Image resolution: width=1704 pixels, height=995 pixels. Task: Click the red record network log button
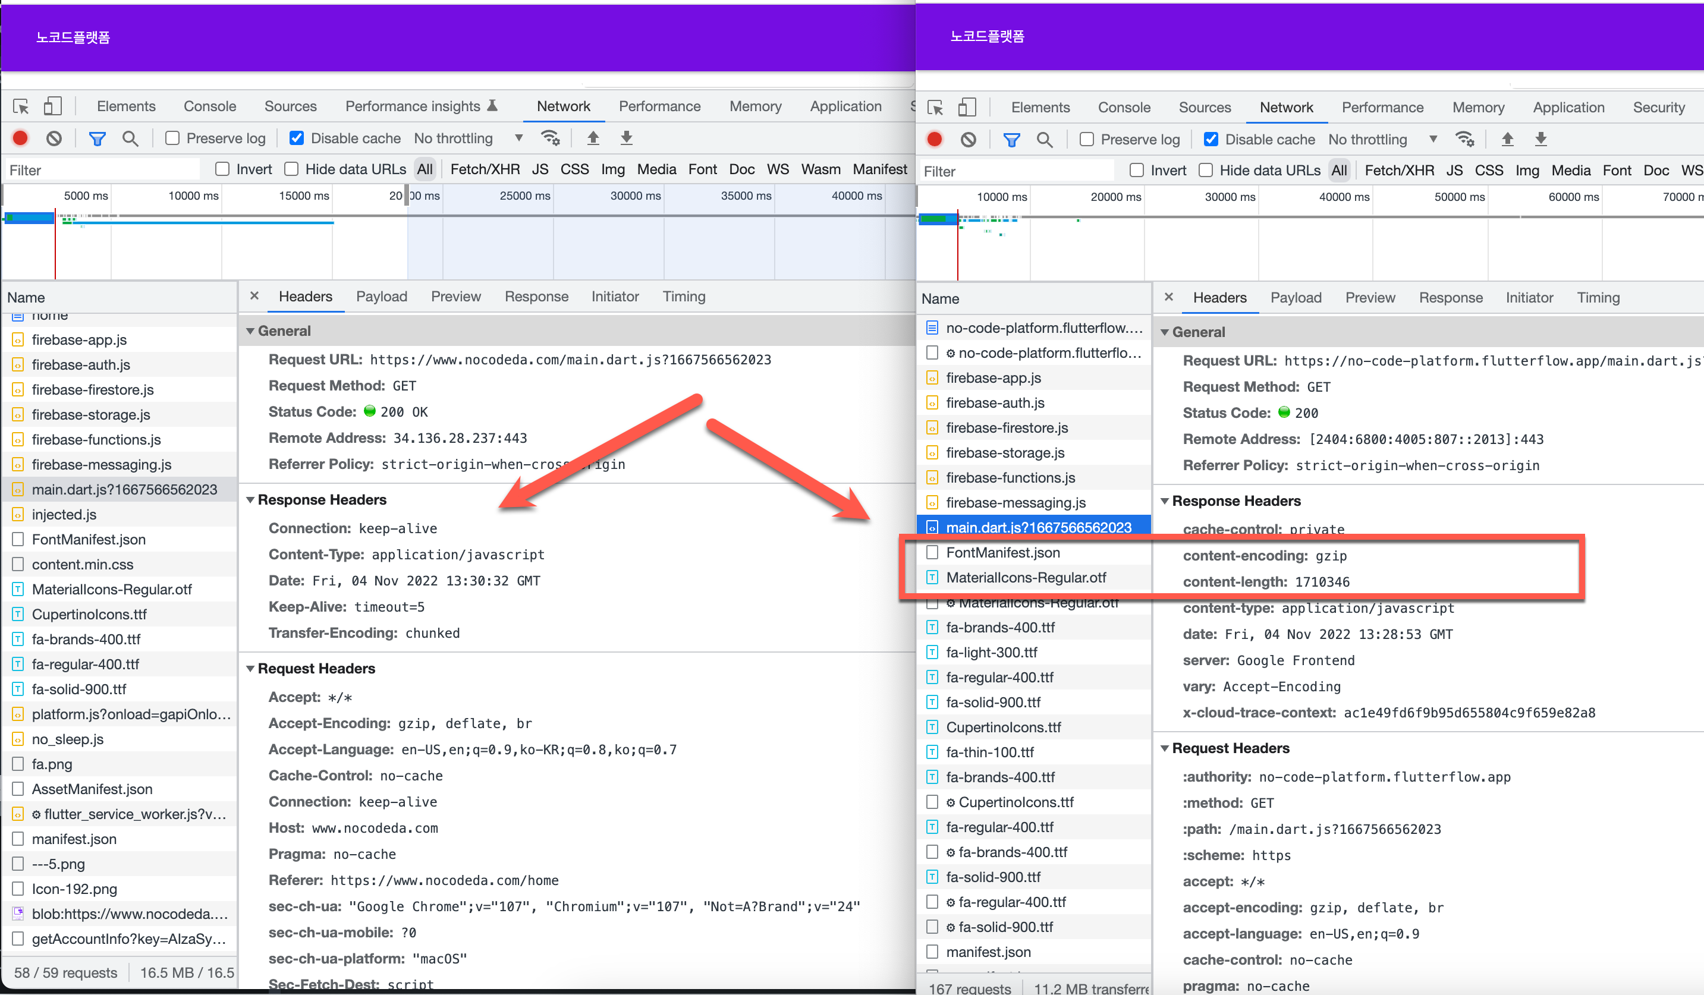click(x=20, y=138)
